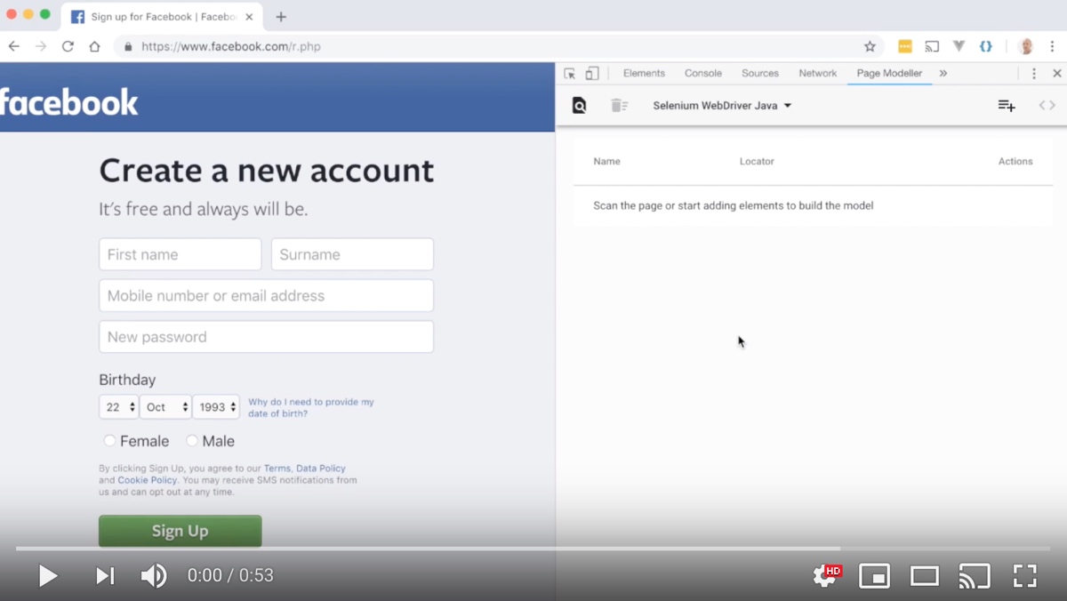1067x601 pixels.
Task: Click the yellow extension icon
Action: (905, 46)
